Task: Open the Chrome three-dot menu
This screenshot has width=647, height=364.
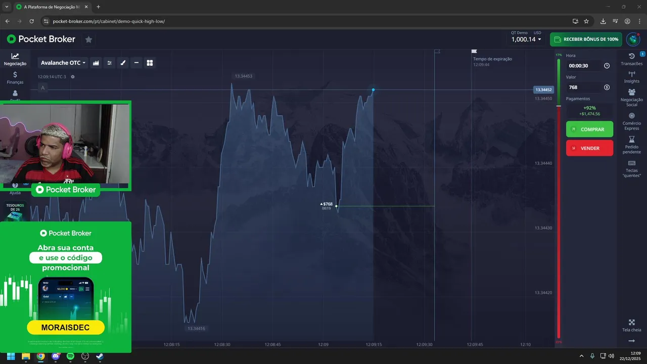Action: [639, 21]
